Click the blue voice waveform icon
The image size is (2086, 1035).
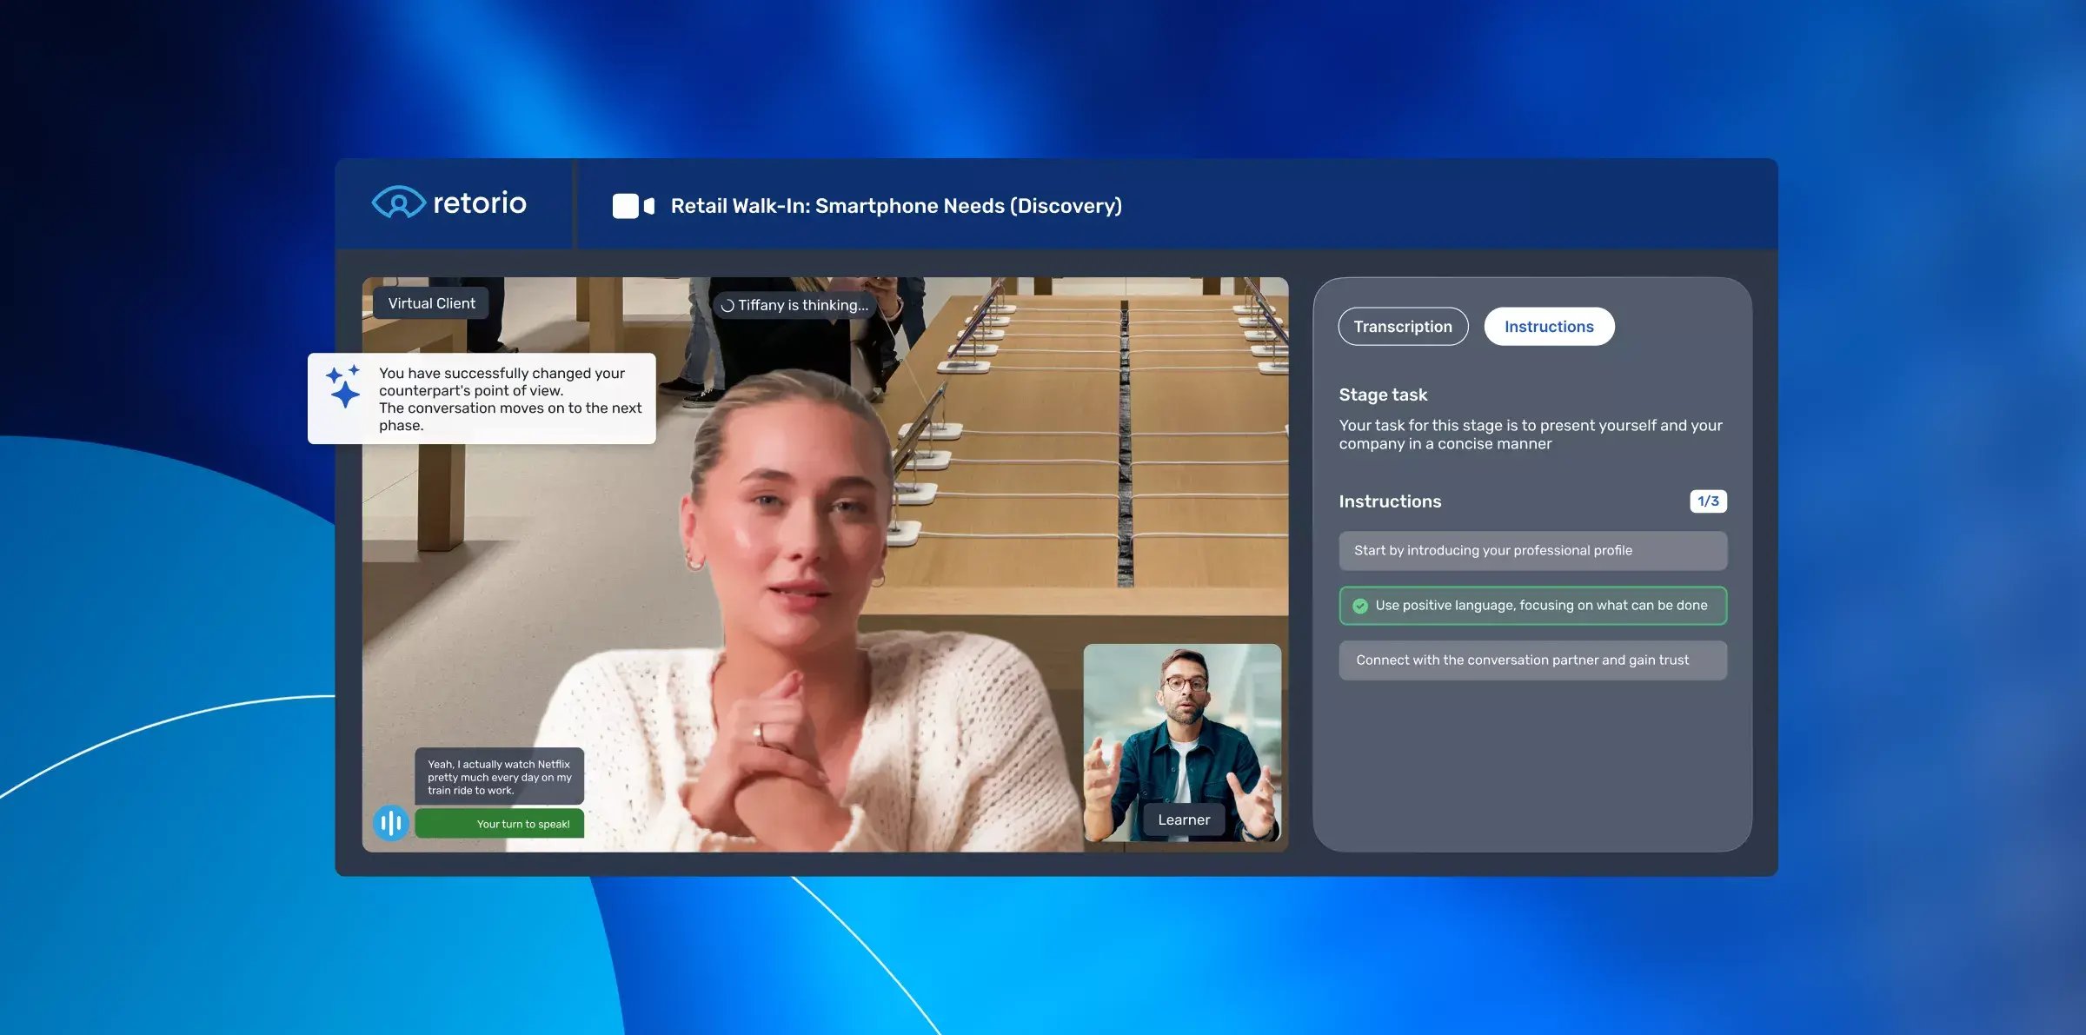389,821
